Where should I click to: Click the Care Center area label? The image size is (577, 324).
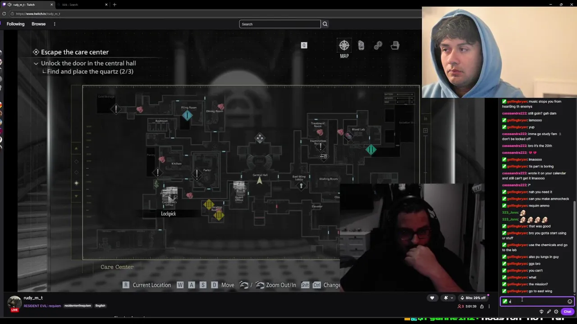pos(117,267)
